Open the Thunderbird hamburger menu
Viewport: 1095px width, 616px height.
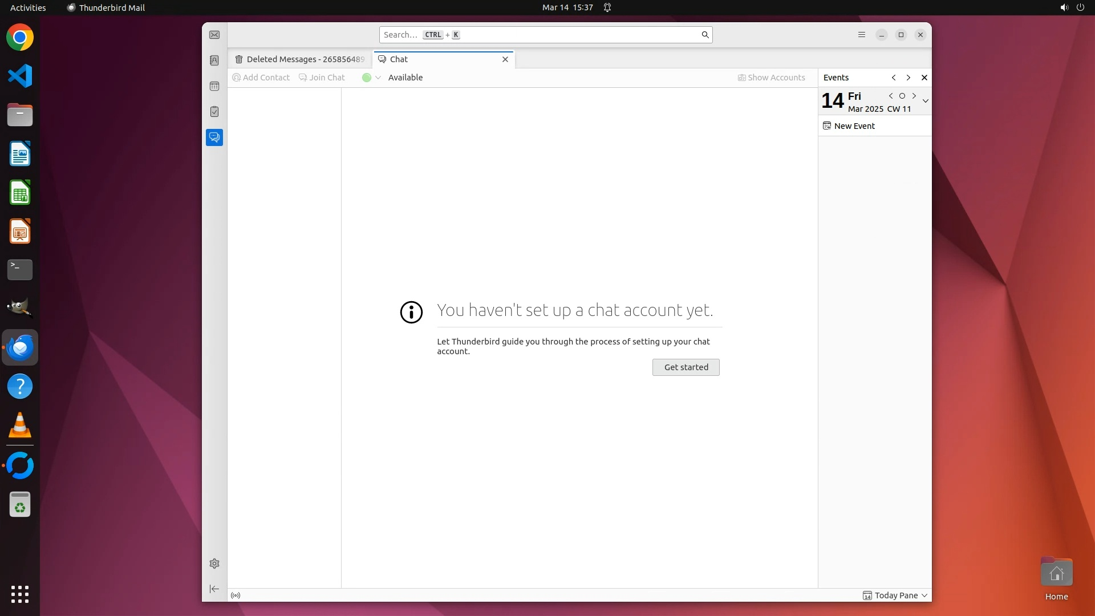[862, 35]
